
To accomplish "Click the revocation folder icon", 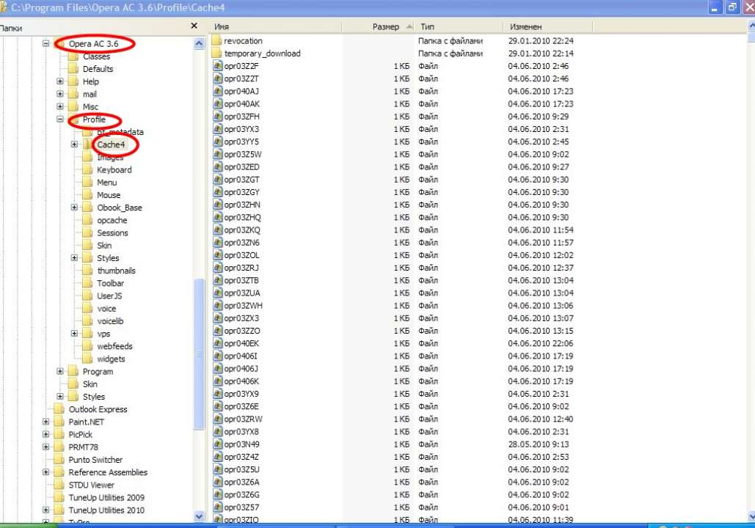I will [217, 41].
